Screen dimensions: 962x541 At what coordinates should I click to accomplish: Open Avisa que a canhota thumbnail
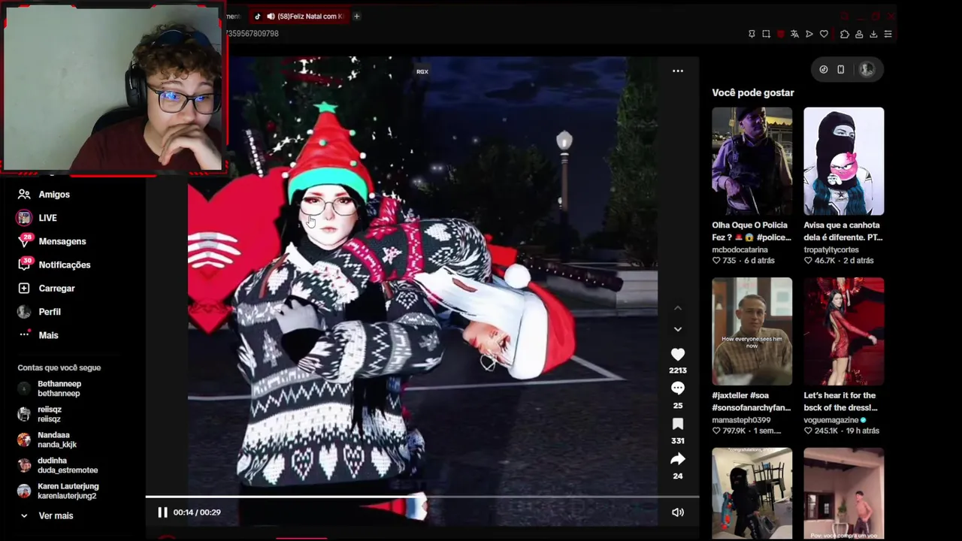(844, 161)
